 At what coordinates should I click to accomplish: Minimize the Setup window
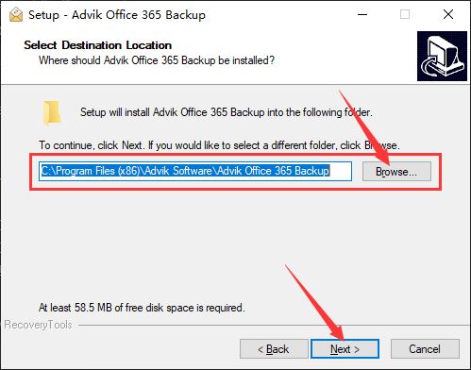(x=362, y=14)
